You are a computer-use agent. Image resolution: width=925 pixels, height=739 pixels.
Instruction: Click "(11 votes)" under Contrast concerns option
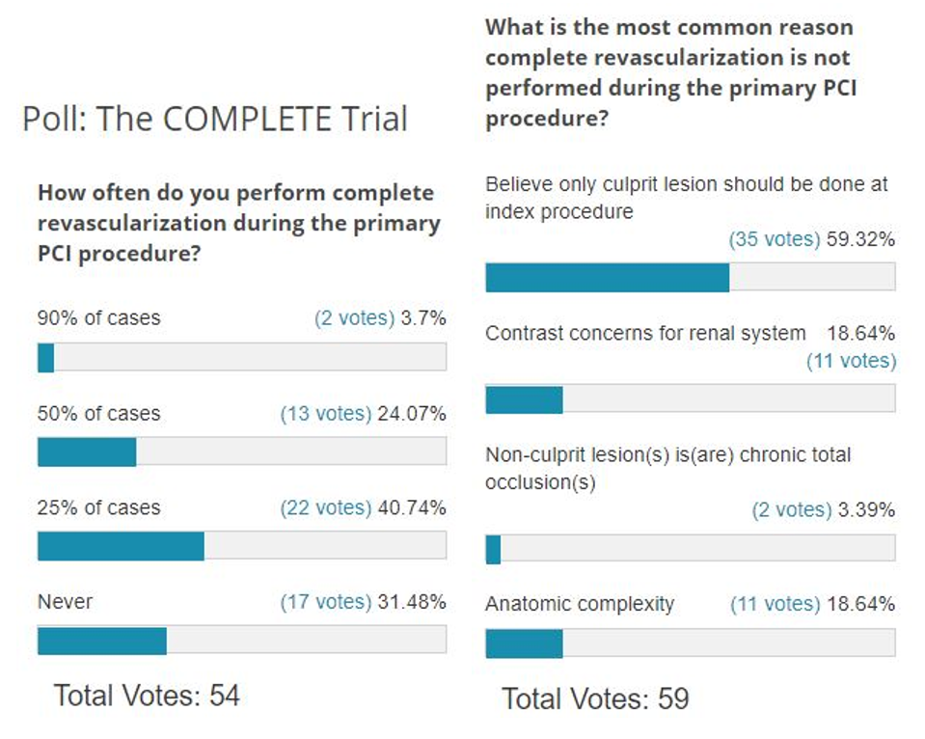click(x=851, y=361)
